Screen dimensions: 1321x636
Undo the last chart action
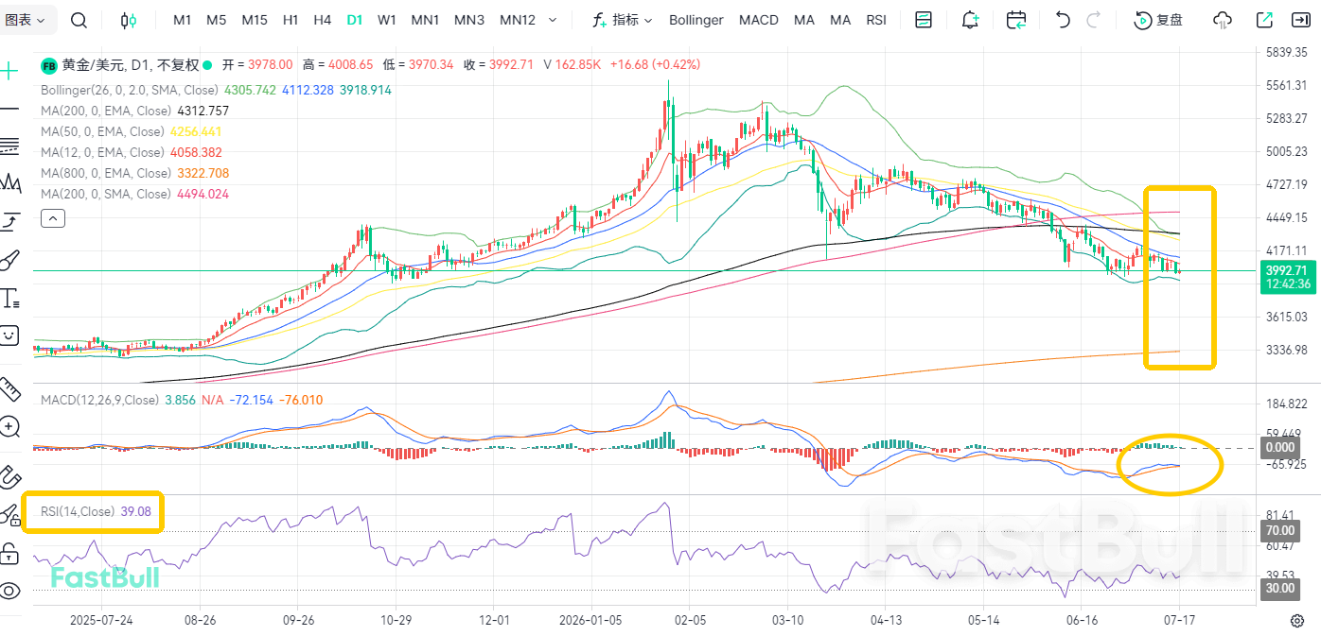point(1063,20)
